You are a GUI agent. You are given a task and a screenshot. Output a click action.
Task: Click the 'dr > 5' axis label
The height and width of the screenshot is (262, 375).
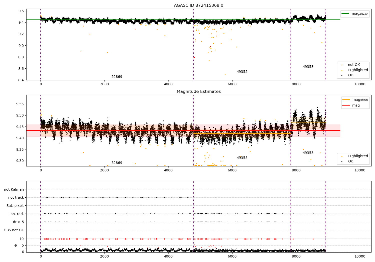tap(18, 222)
